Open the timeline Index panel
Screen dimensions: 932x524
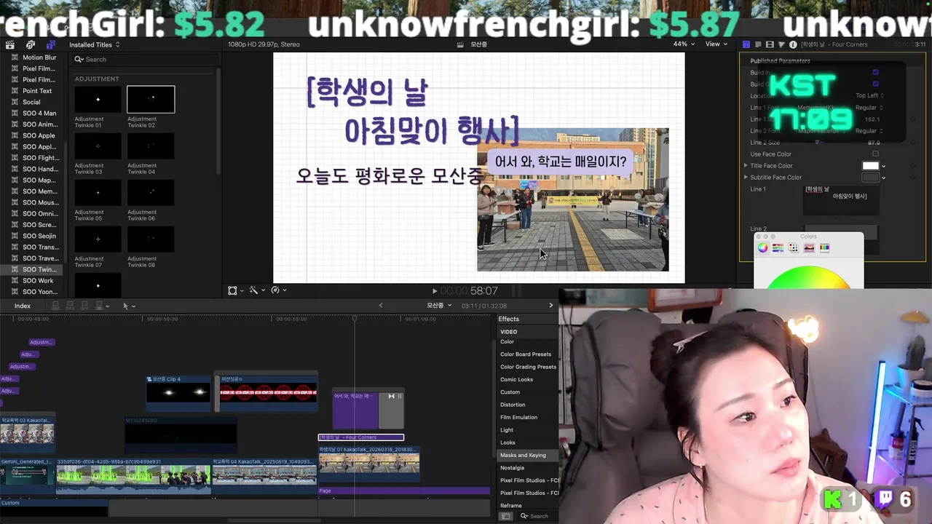[22, 306]
